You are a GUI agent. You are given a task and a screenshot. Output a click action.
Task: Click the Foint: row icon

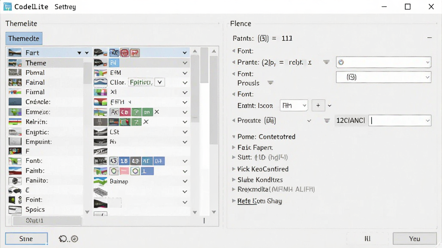coord(15,200)
